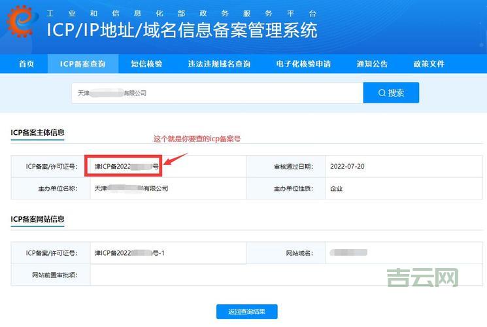Click the blurred 网站域名 value
Screen dimensions: 487x327
coord(348,252)
